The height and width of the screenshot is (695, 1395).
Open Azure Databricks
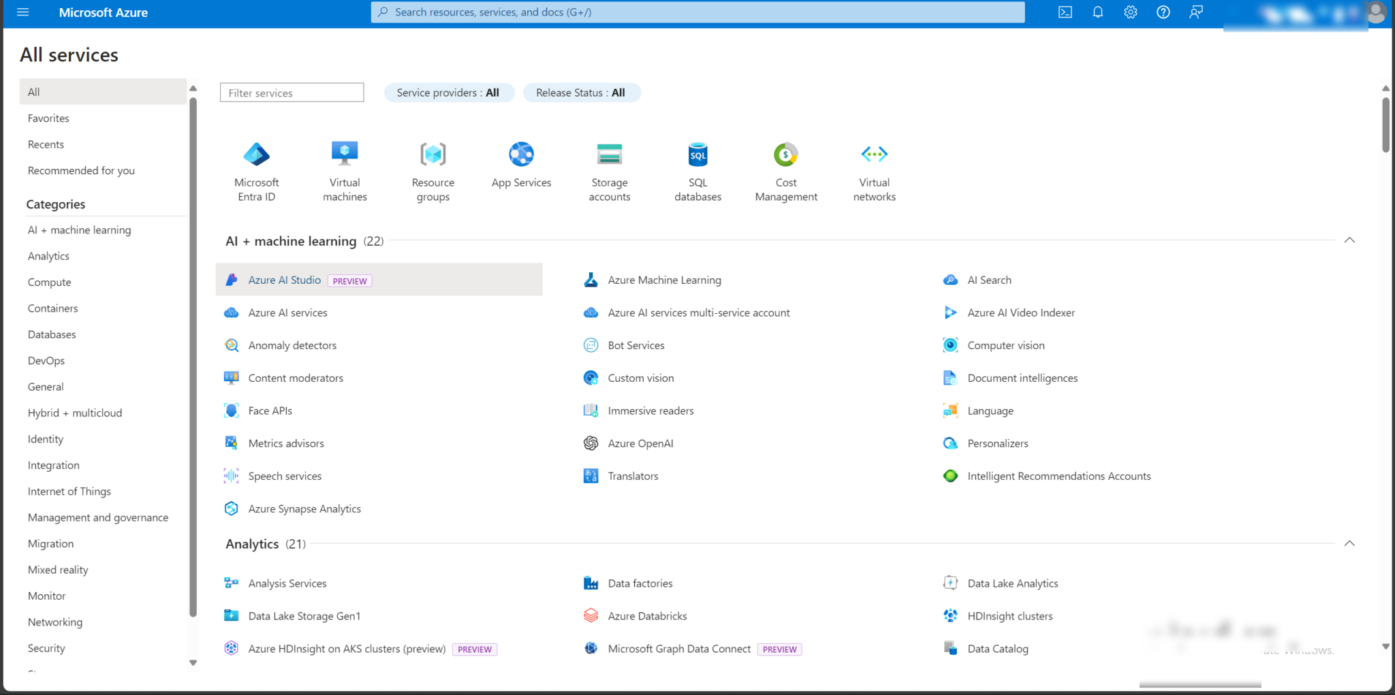click(648, 615)
